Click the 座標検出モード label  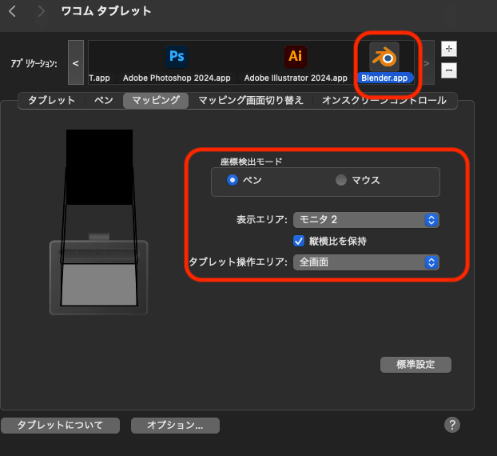(x=251, y=162)
